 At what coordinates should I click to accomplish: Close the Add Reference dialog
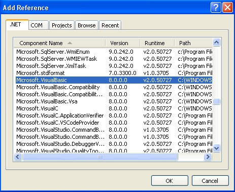click(227, 8)
